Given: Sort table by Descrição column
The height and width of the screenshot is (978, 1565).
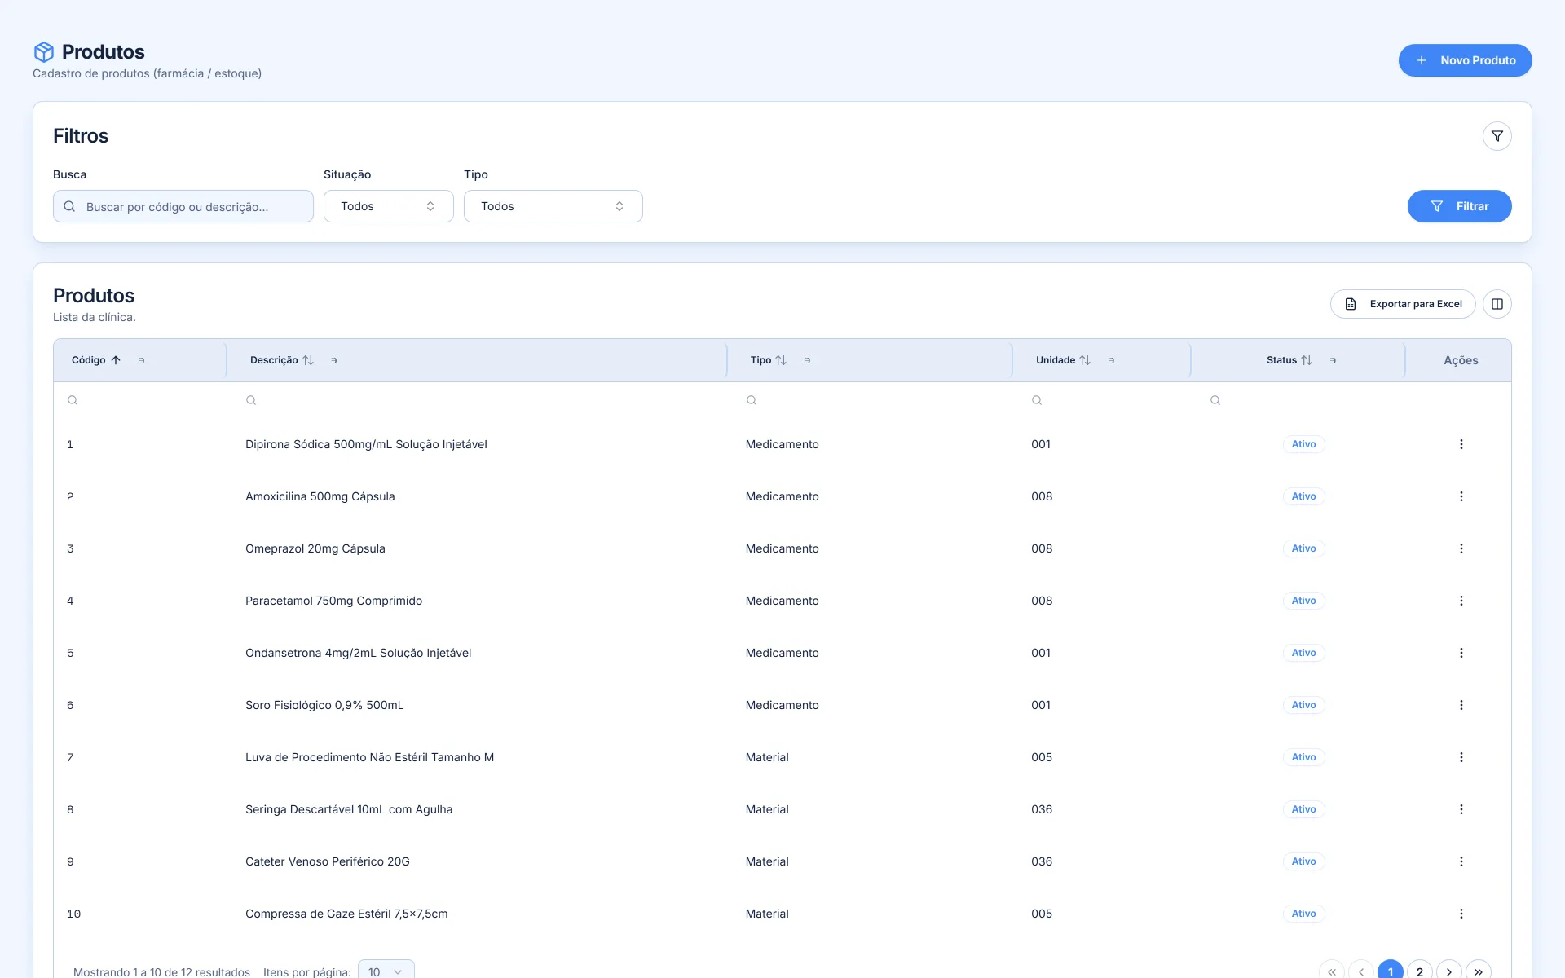Looking at the screenshot, I should pos(282,360).
